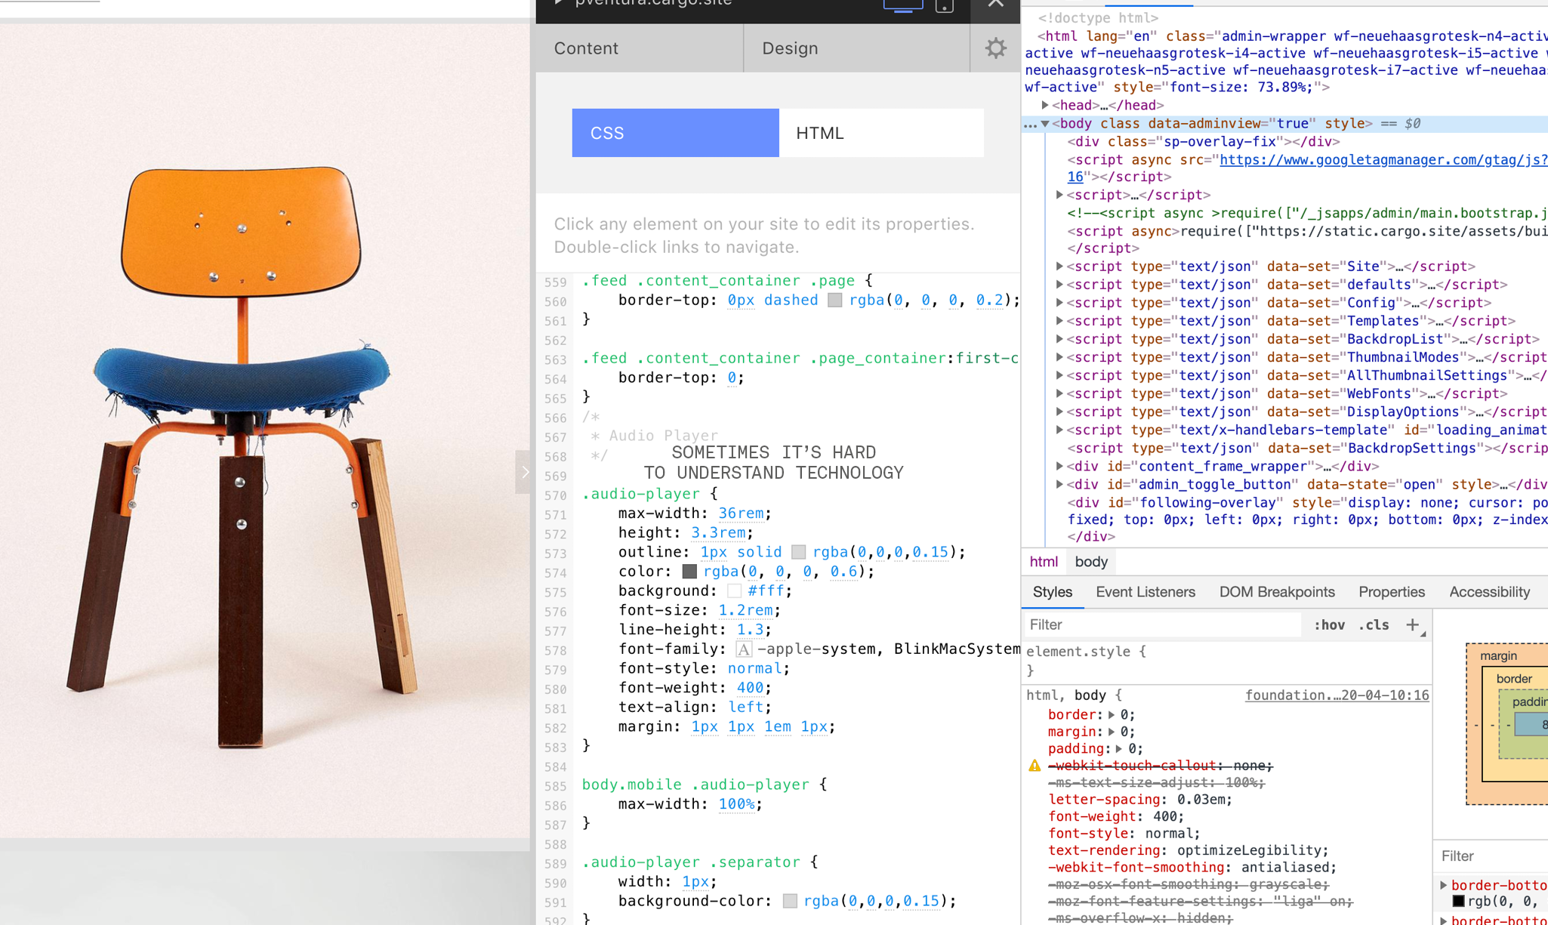Expand the head element

click(x=1045, y=105)
